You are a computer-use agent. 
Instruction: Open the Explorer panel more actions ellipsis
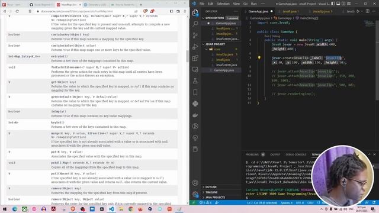tap(236, 11)
